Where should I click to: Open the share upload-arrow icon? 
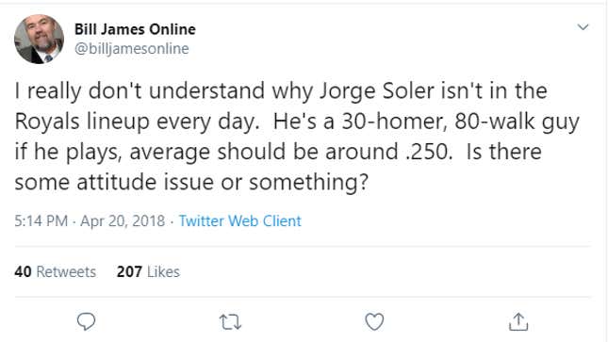pos(518,321)
